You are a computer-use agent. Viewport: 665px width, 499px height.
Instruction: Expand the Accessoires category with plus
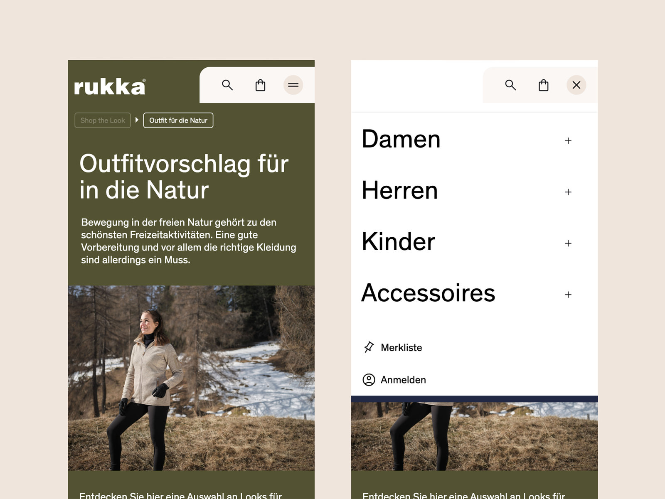coord(568,295)
